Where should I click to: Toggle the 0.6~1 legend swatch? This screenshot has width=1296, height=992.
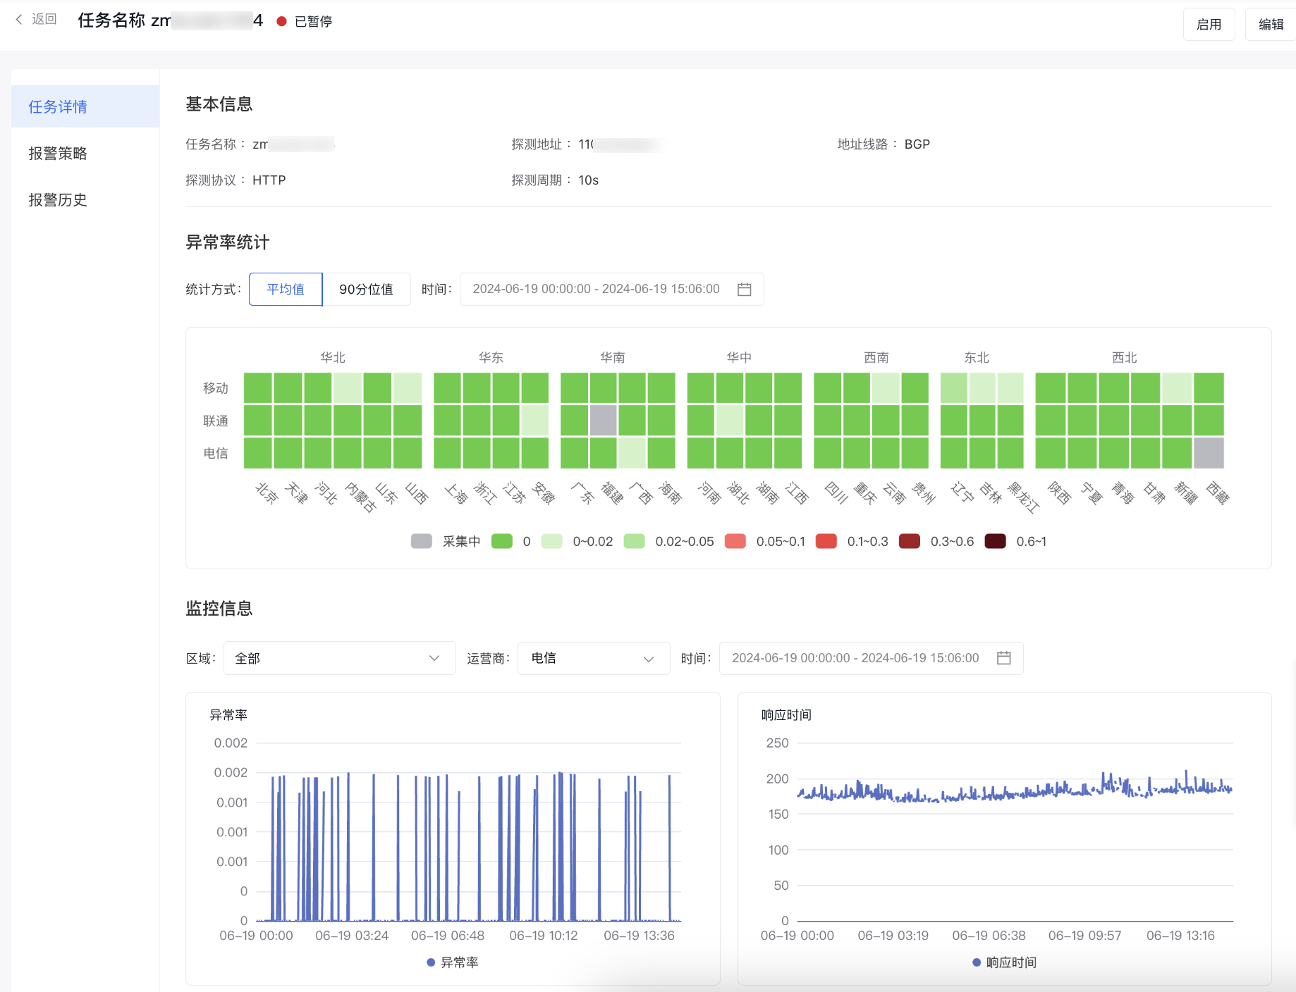point(996,541)
